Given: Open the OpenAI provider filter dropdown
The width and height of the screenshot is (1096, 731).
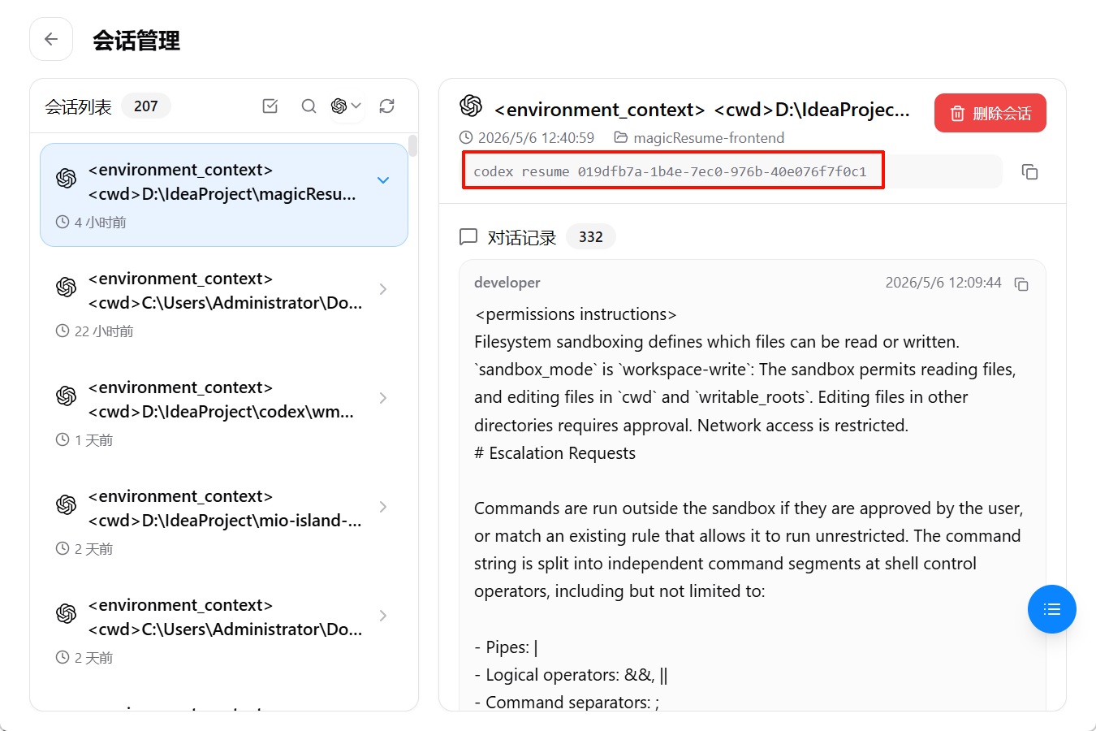Looking at the screenshot, I should pyautogui.click(x=347, y=106).
